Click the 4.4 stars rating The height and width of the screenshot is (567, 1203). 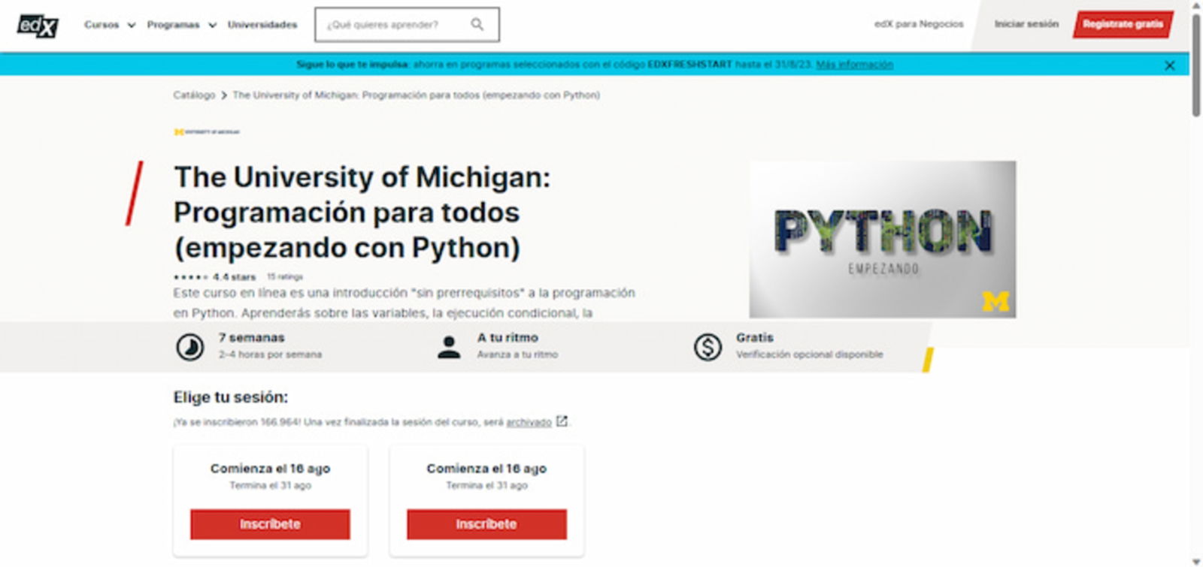point(214,277)
